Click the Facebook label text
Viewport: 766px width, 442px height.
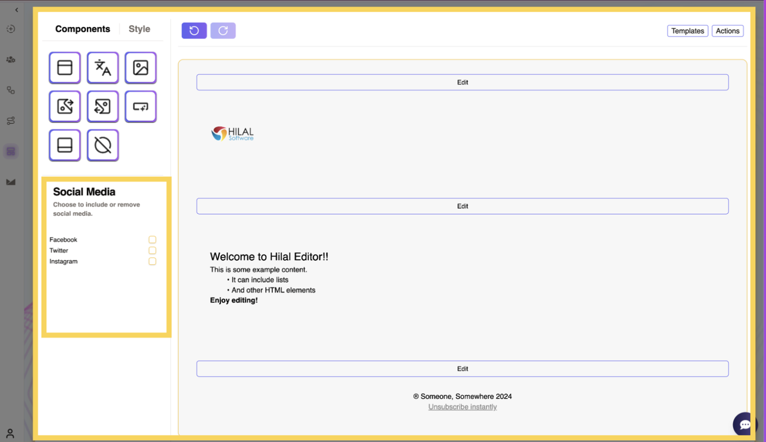[63, 240]
